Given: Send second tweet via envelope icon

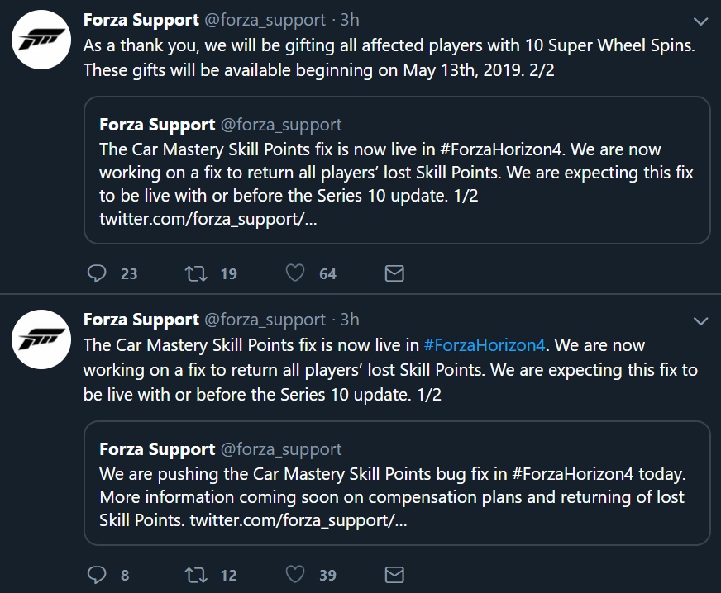Looking at the screenshot, I should click(x=394, y=574).
